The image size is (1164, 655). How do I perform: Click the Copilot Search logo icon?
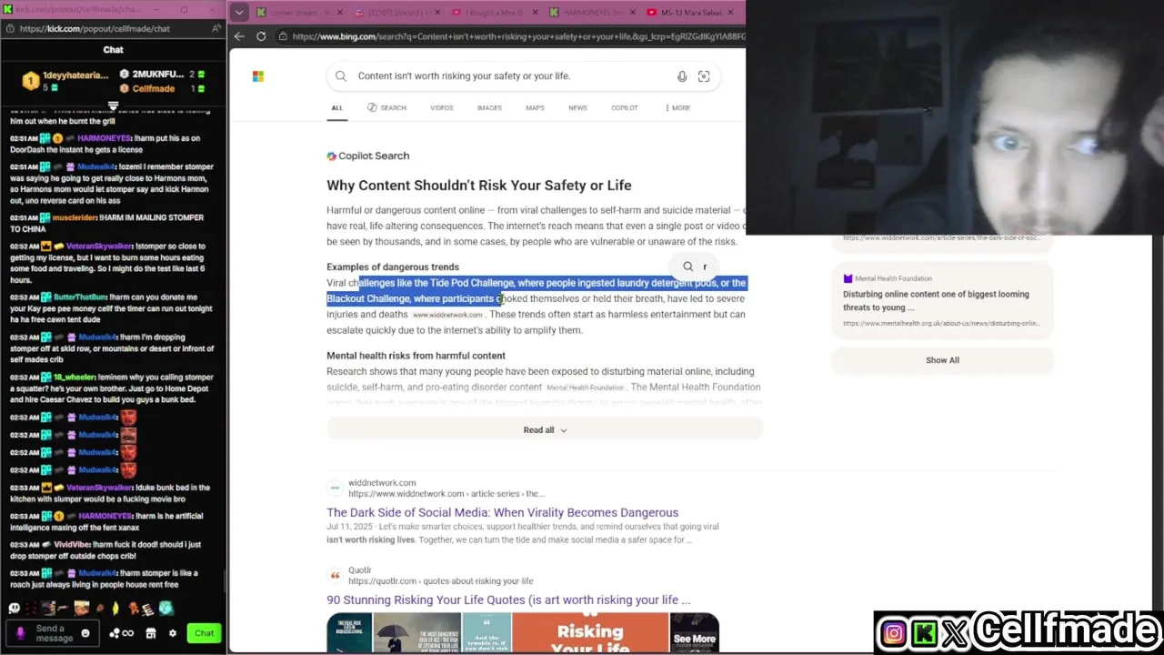332,156
